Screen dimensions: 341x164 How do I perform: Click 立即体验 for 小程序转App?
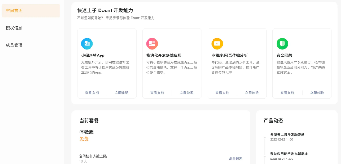(x=122, y=93)
